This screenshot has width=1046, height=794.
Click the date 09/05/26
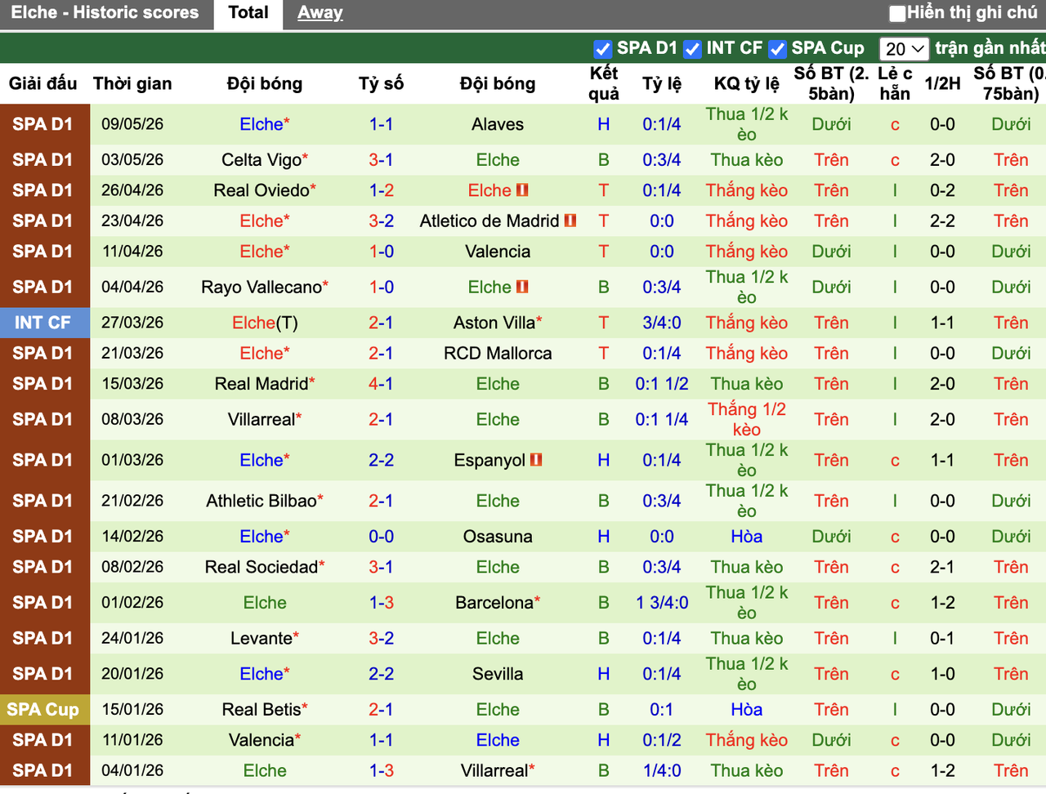coord(132,124)
